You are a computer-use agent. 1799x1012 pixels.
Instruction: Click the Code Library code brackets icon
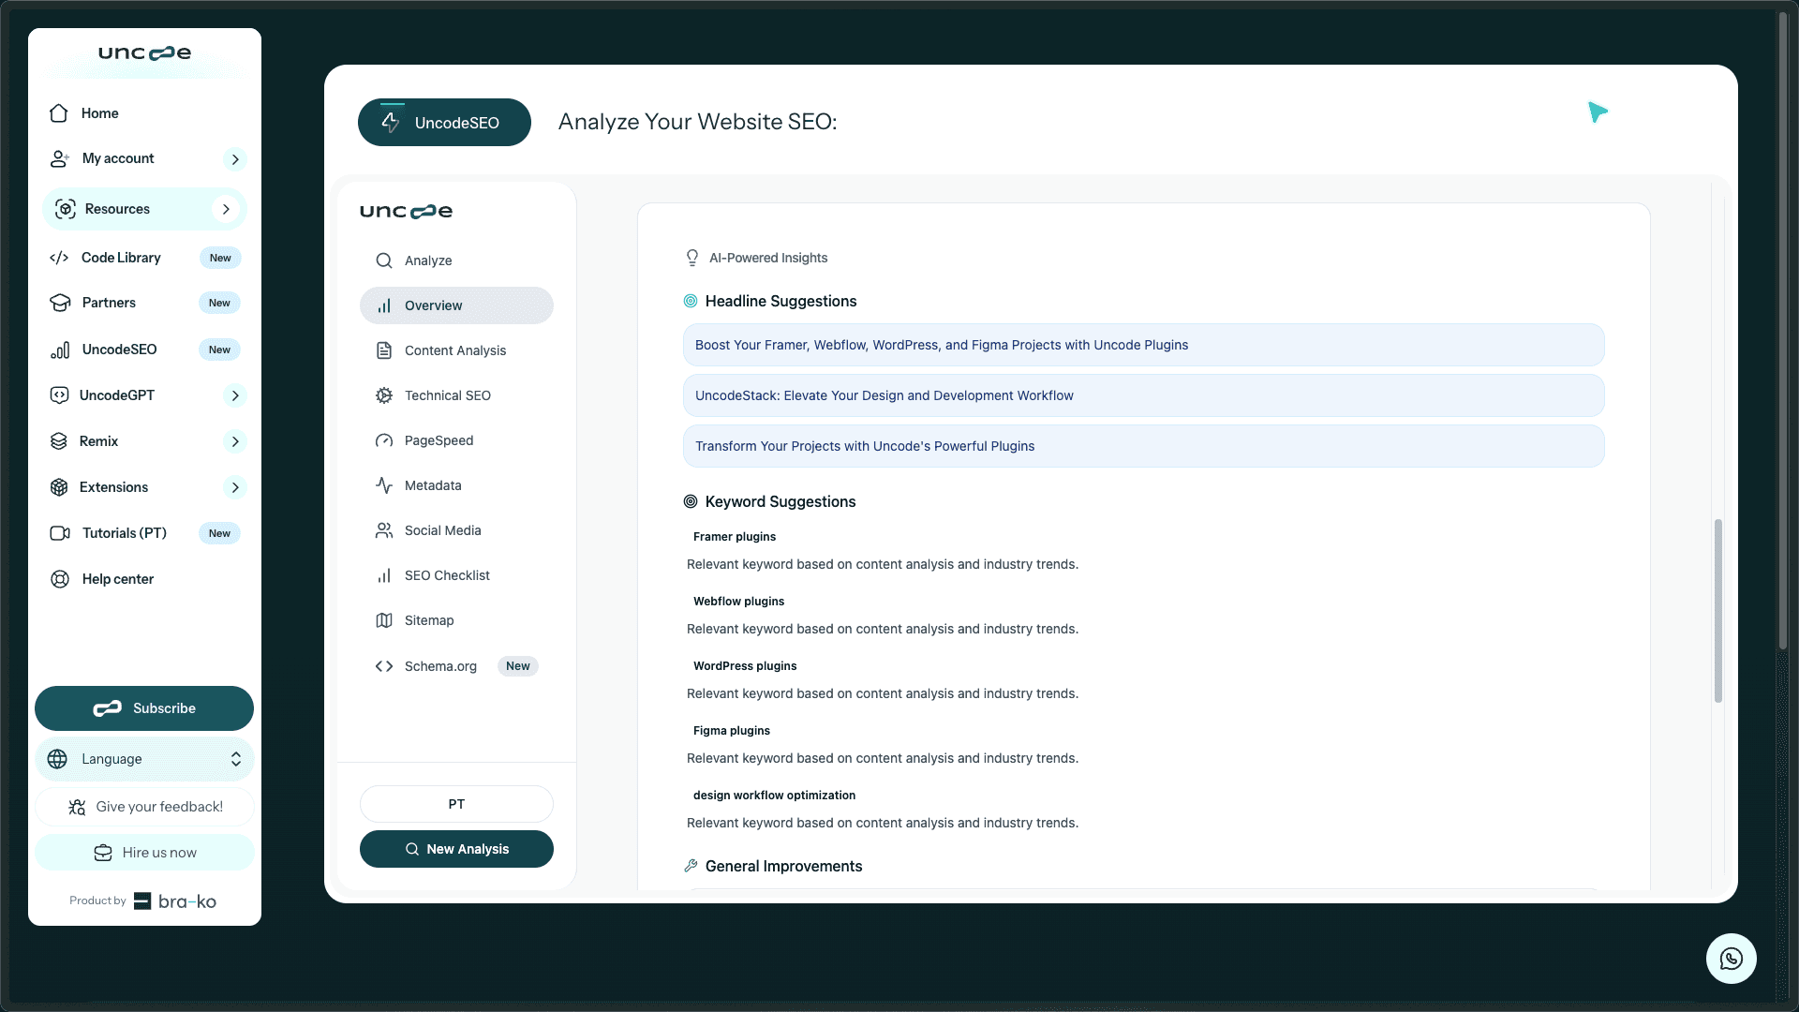tap(59, 258)
